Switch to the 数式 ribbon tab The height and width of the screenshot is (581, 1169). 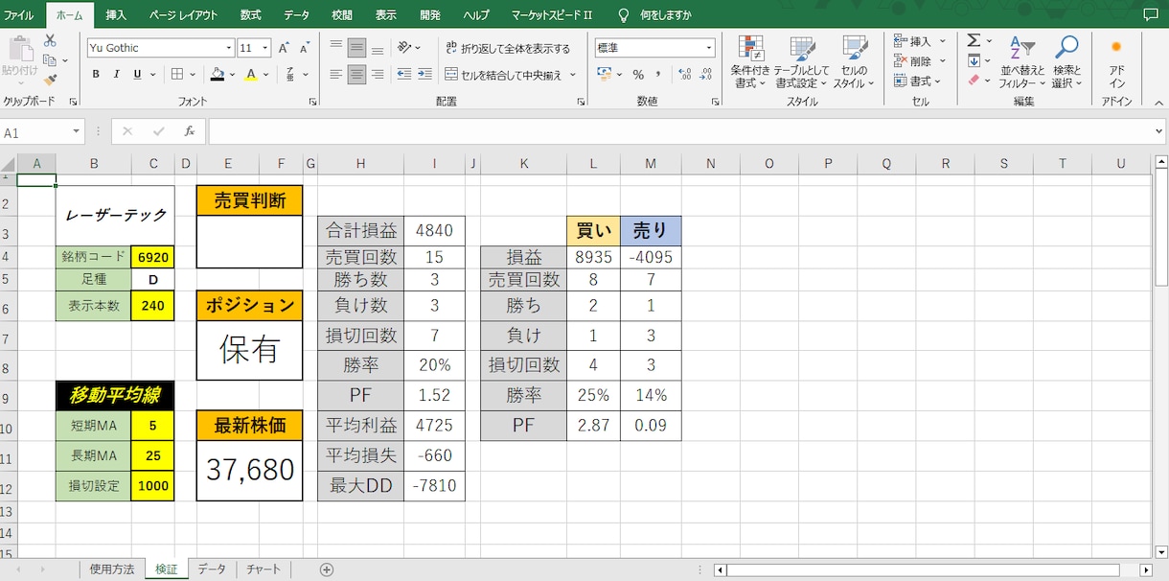click(x=251, y=15)
